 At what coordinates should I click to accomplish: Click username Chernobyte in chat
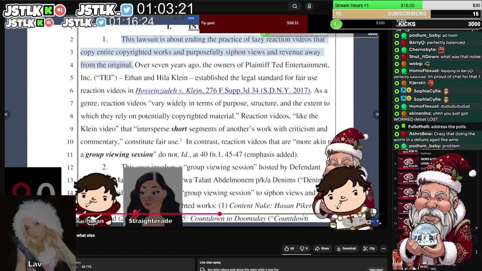423,50
